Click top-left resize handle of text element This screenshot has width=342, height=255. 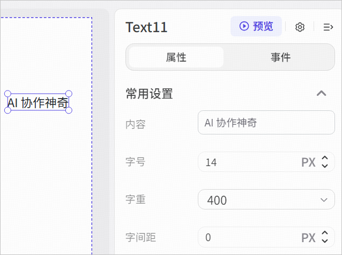[x=8, y=94]
